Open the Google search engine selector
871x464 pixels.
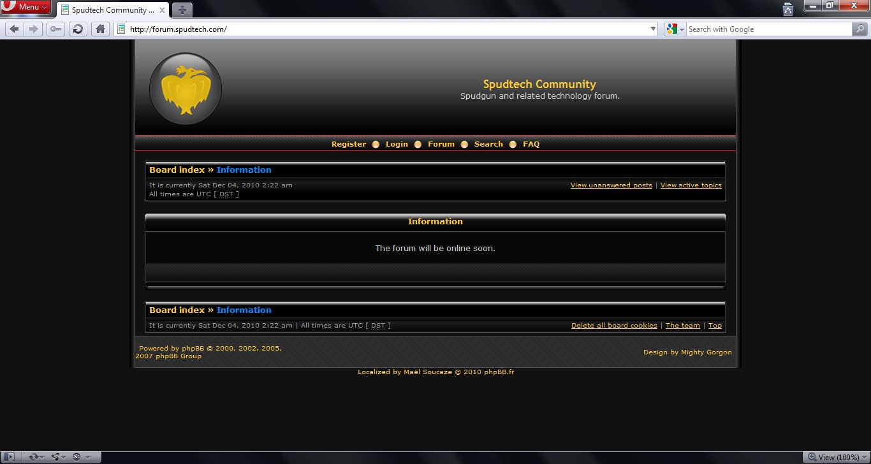675,29
